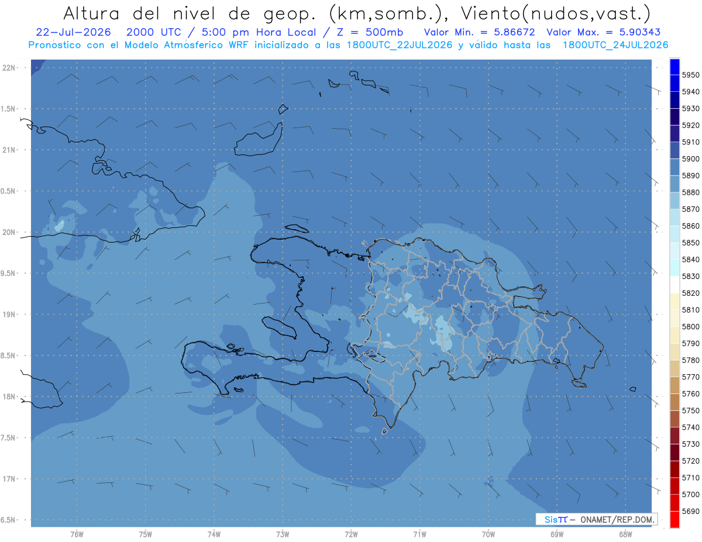
Task: Click the '21N' latitude axis label
Action: (8, 150)
